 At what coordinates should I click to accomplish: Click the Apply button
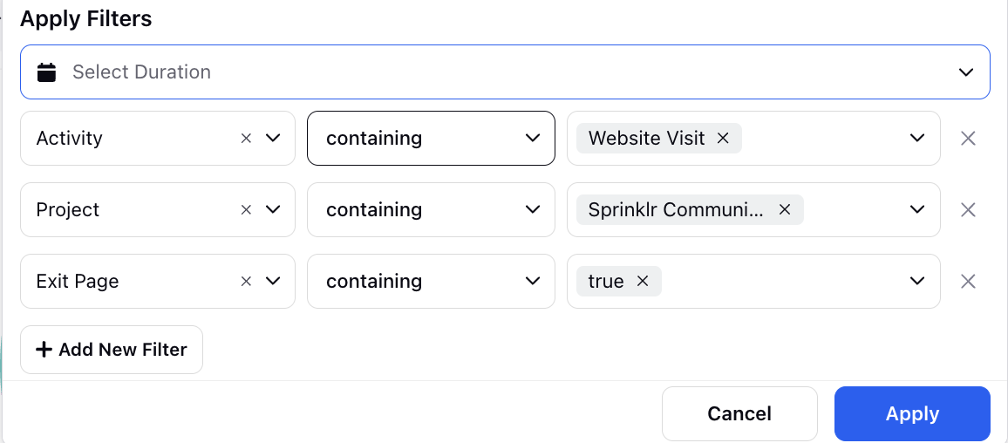coord(912,413)
